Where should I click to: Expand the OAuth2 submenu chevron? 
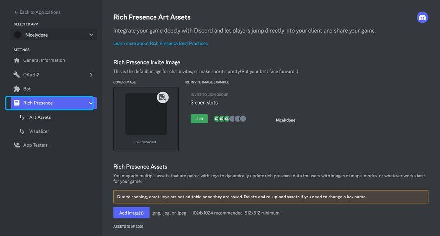pyautogui.click(x=91, y=75)
